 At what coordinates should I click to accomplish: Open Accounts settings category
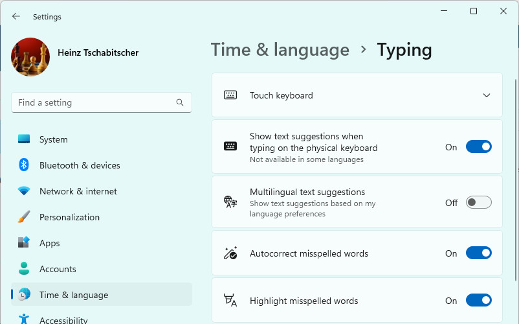pyautogui.click(x=102, y=269)
